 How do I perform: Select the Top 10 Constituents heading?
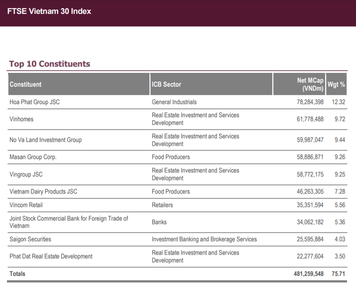click(x=50, y=64)
